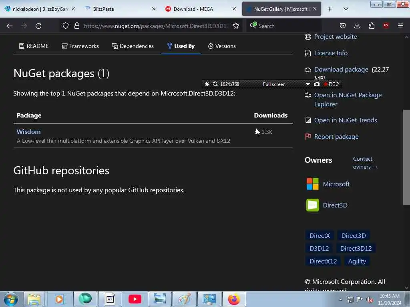Click the Download package link

coord(341,70)
